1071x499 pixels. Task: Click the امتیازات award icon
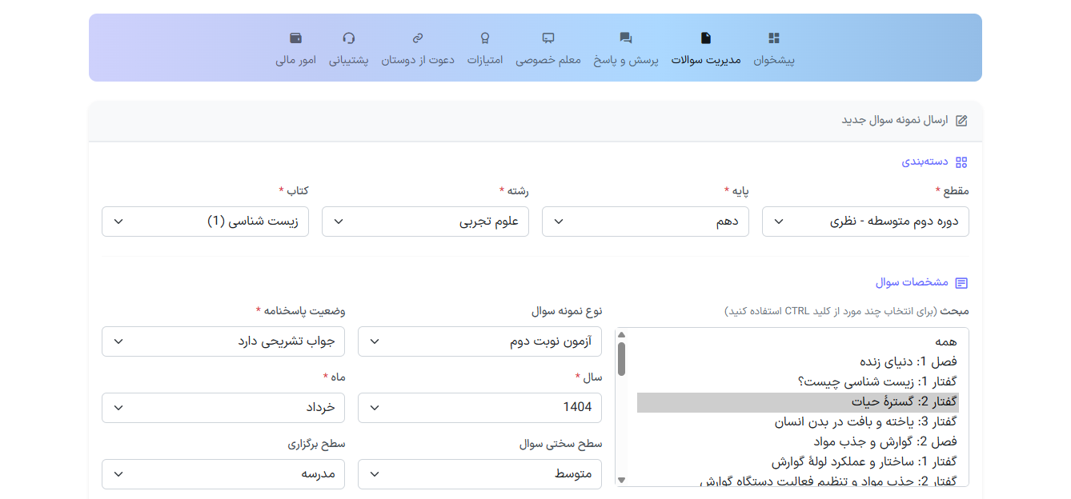485,38
